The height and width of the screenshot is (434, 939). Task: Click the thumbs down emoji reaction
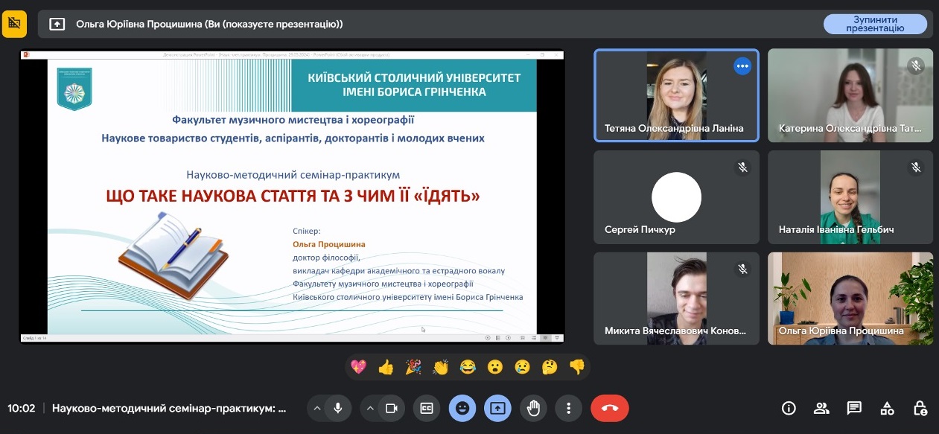click(x=577, y=366)
